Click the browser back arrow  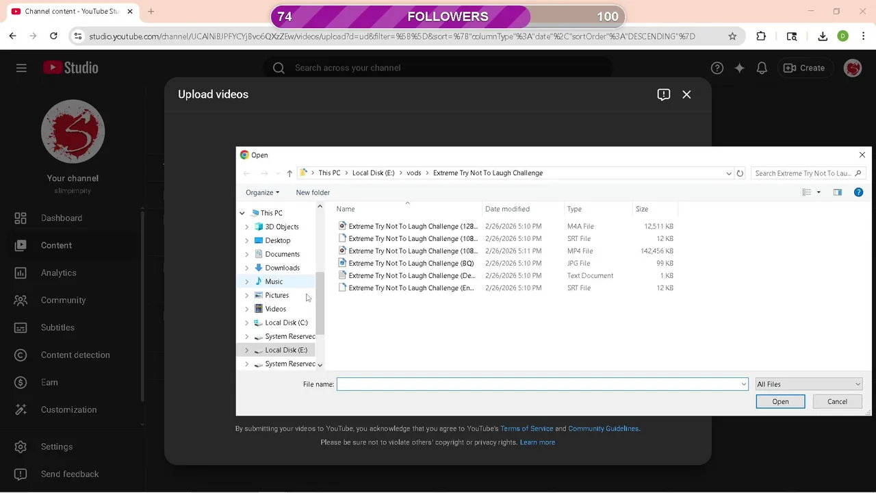(12, 36)
